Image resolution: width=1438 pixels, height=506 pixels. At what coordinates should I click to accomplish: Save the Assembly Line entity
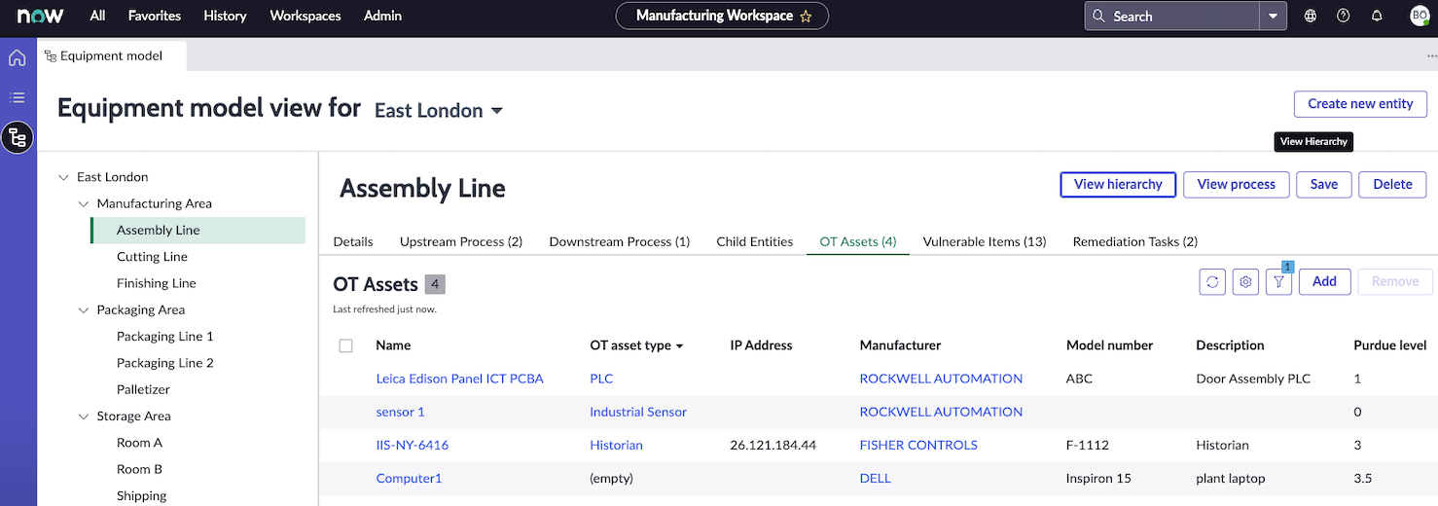1324,185
